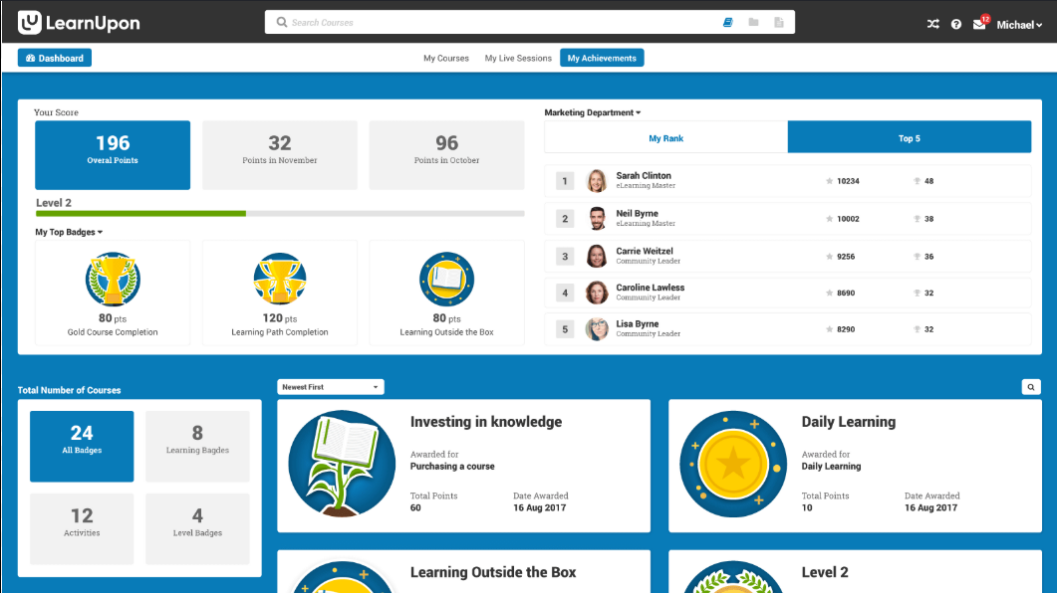The height and width of the screenshot is (593, 1057).
Task: Click Carrie Weitzel's name
Action: coord(645,251)
